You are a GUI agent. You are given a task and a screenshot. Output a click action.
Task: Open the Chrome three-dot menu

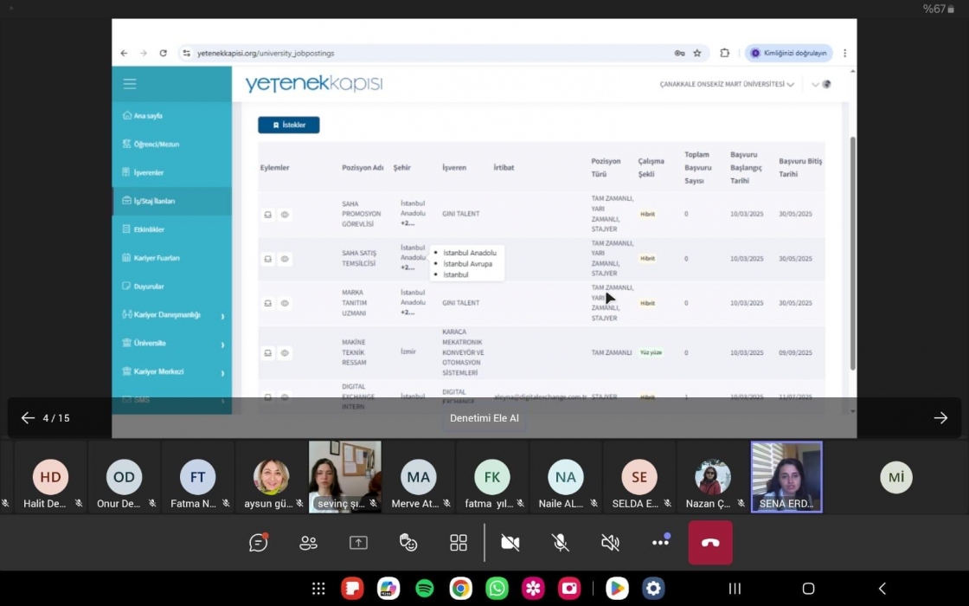pyautogui.click(x=844, y=53)
